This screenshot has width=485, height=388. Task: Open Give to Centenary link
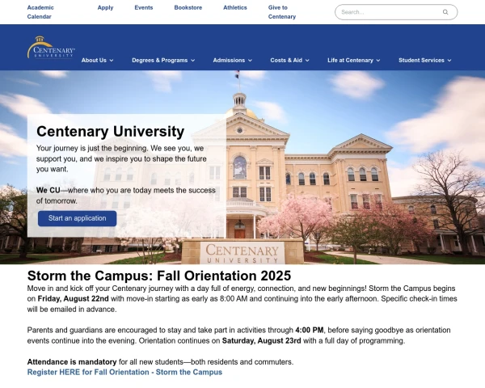tap(282, 12)
